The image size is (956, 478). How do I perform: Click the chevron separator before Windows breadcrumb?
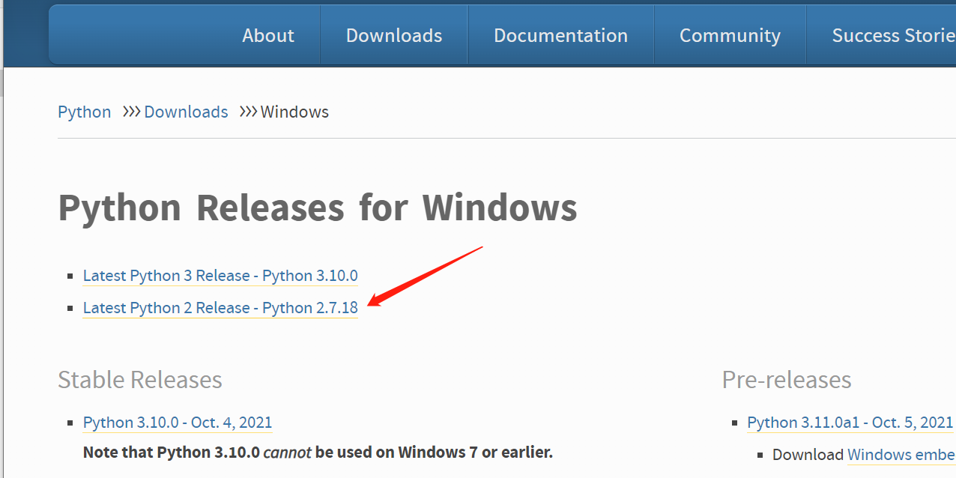tap(248, 112)
